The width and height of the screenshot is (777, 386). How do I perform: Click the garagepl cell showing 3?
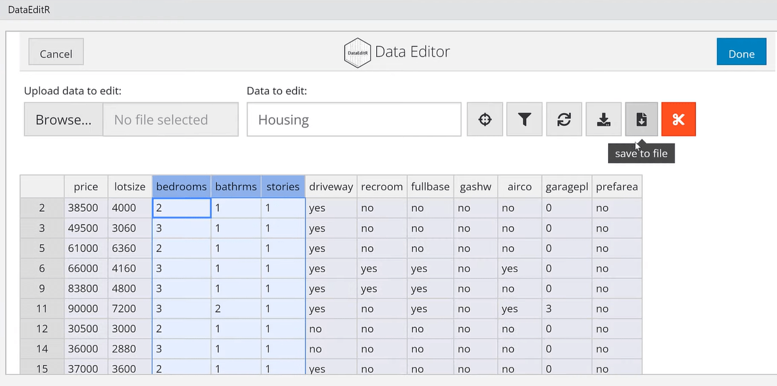click(x=567, y=309)
